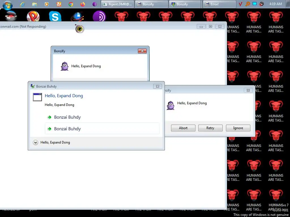
Task: Expand details with the Hello, Expand Dong chevron
Action: coord(35,142)
